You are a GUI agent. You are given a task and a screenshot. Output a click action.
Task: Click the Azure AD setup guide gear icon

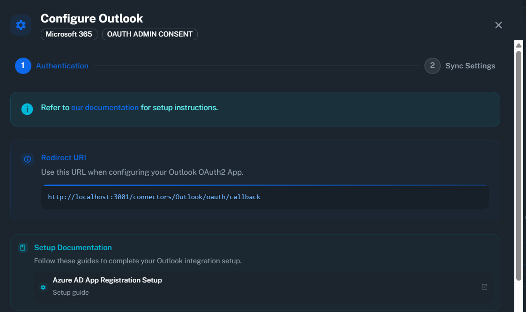click(44, 287)
